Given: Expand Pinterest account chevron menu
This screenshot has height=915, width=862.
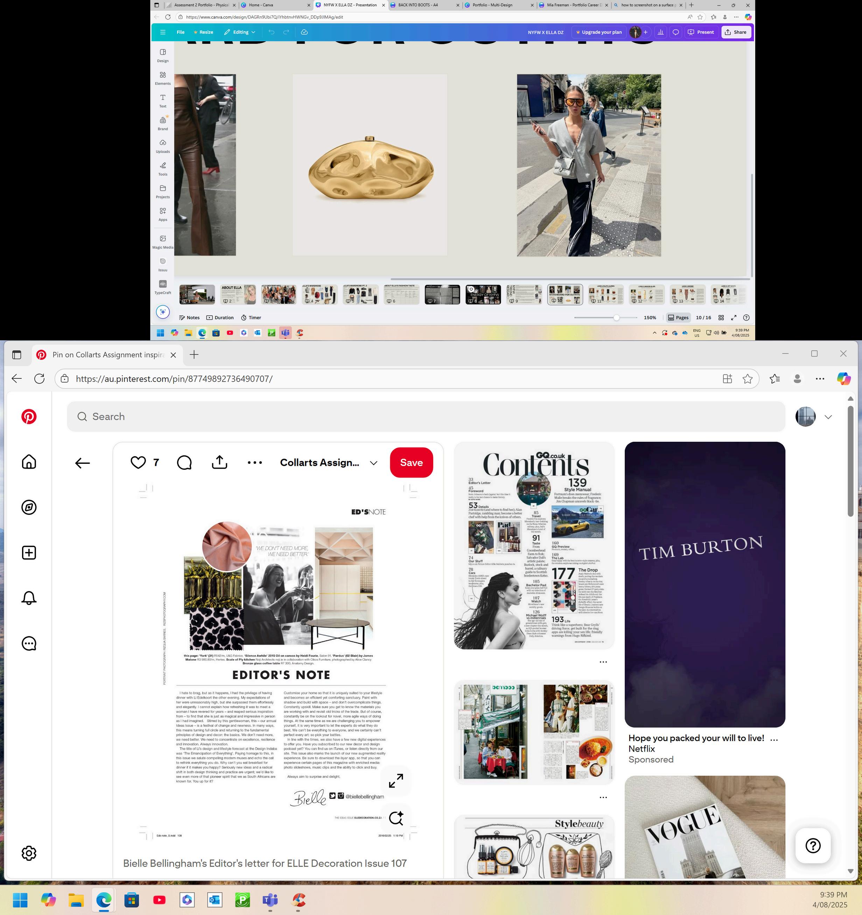Looking at the screenshot, I should (x=828, y=417).
